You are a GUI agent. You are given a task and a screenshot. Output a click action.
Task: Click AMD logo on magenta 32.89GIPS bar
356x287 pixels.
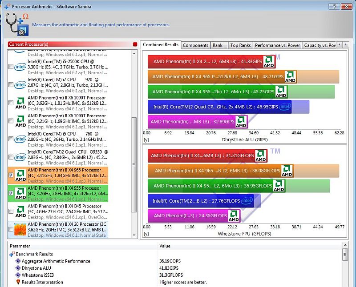[x=241, y=122]
